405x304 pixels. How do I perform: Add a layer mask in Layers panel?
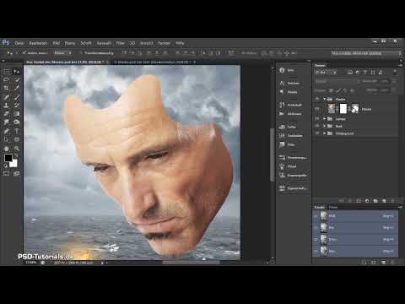359,201
